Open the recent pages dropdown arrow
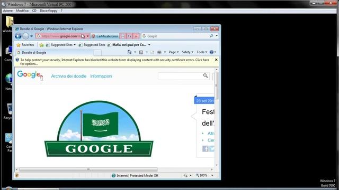 [32, 36]
